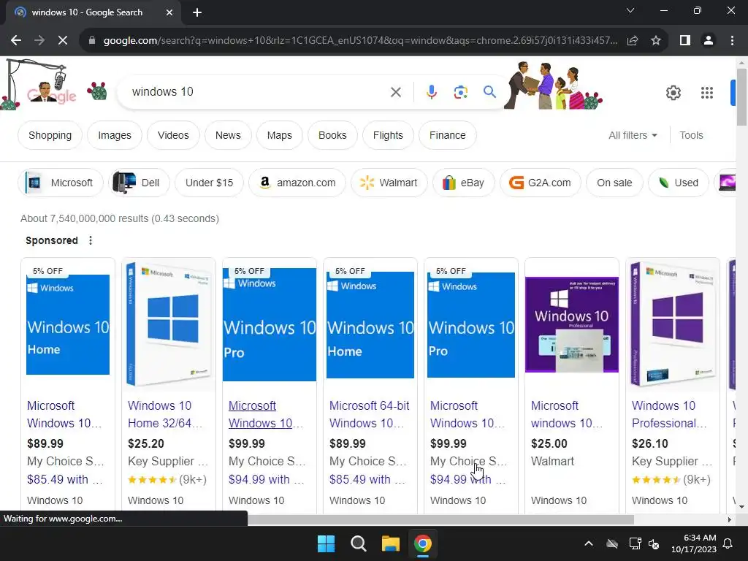Click the $25.20 price text
The image size is (748, 561).
click(x=146, y=443)
